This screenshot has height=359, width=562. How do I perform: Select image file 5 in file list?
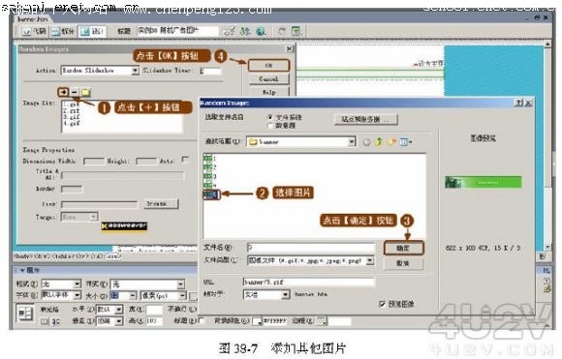click(211, 194)
